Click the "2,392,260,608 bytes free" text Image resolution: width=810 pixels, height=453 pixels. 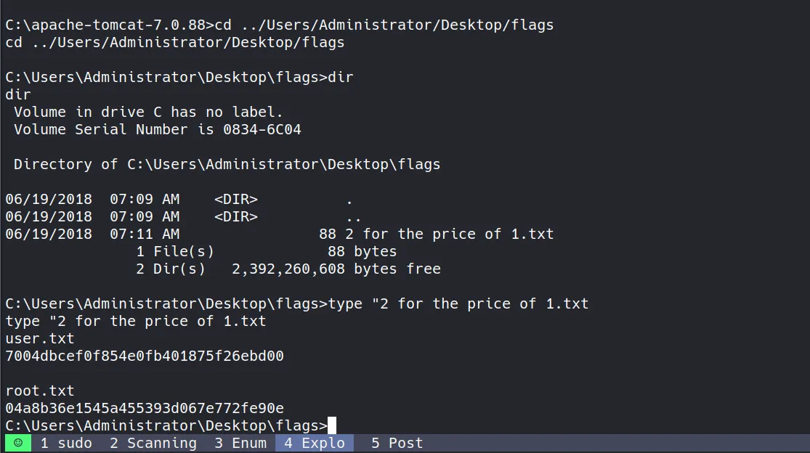[x=336, y=269]
